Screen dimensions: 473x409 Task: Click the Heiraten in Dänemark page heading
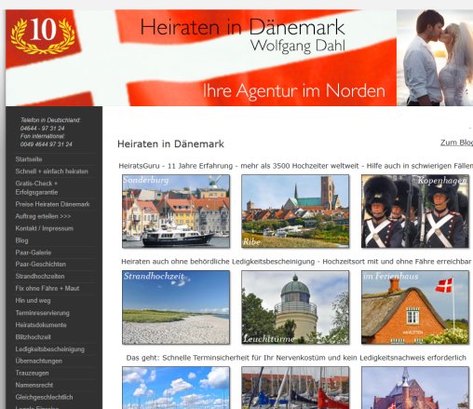[x=170, y=144]
